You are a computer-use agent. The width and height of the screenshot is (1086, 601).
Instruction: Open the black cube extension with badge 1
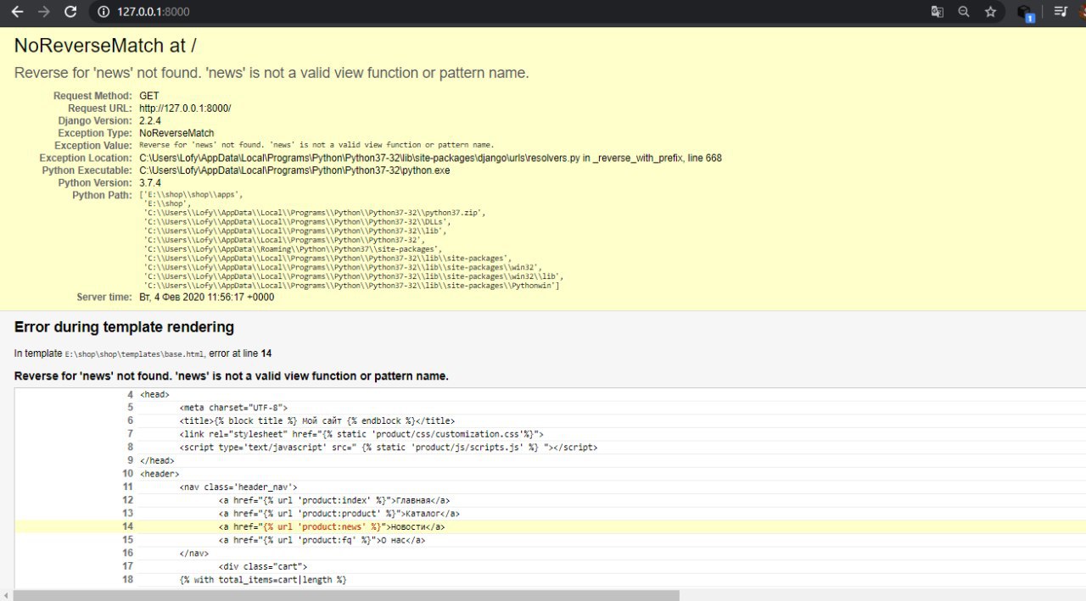tap(1026, 13)
